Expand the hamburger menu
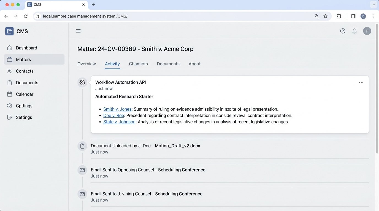The image size is (379, 211). point(78,31)
